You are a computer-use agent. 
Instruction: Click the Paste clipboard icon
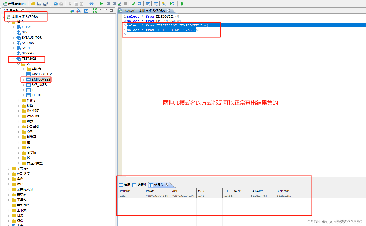click(82, 4)
